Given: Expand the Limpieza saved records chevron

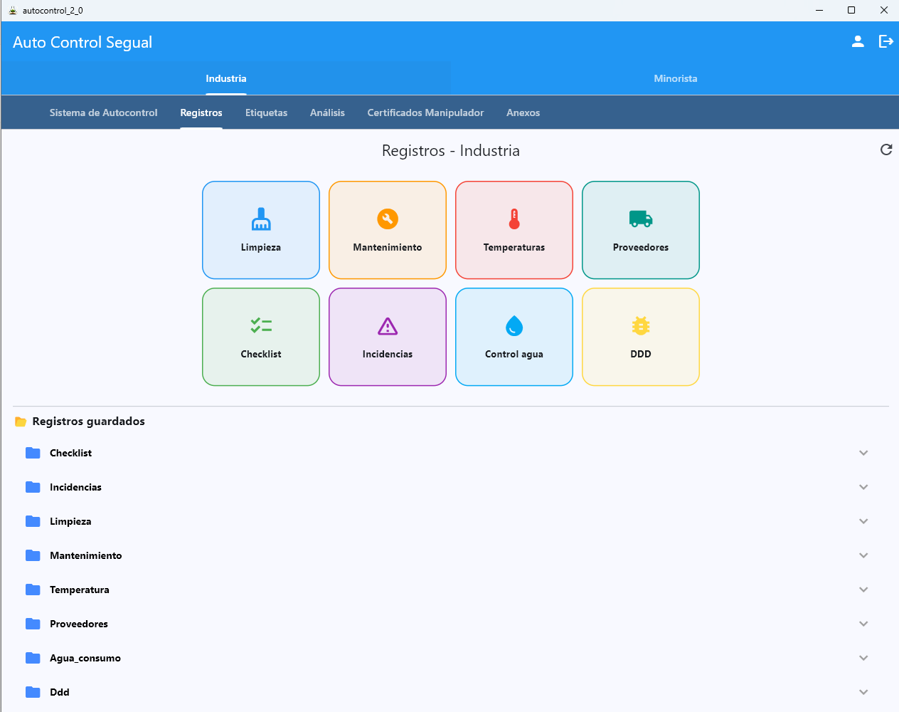Looking at the screenshot, I should (863, 521).
